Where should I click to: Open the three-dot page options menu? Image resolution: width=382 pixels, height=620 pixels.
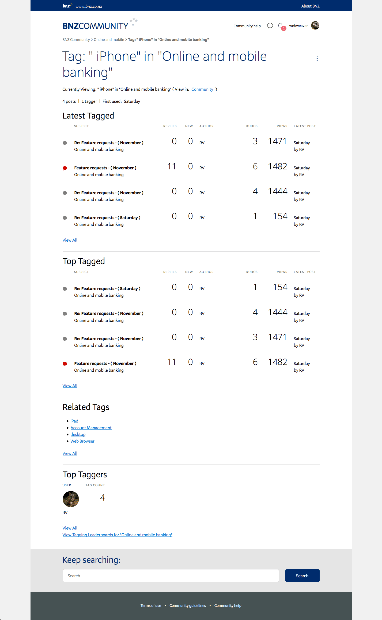tap(317, 59)
